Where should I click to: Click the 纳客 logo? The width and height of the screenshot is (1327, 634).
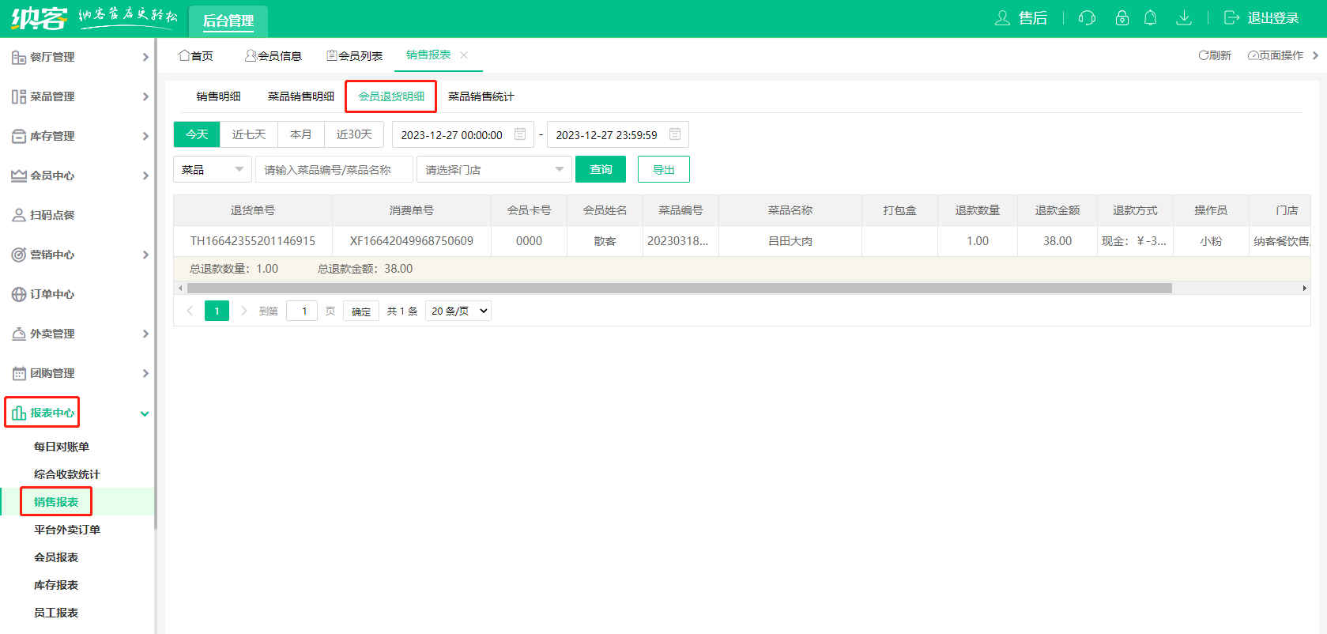(x=39, y=17)
